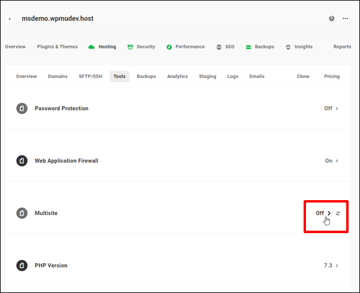Click the PHP Version row icon
Image resolution: width=360 pixels, height=293 pixels.
click(22, 265)
